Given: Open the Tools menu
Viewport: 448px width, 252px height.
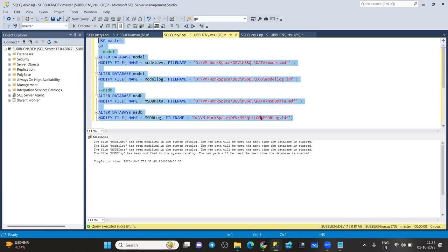Looking at the screenshot, I should pos(74,12).
